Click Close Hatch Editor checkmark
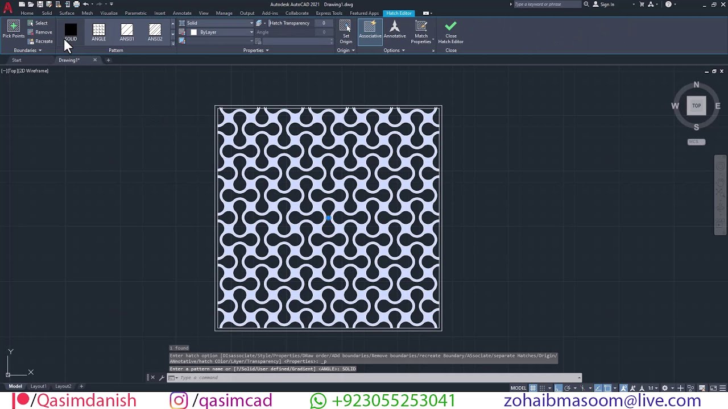728x409 pixels. (x=450, y=27)
